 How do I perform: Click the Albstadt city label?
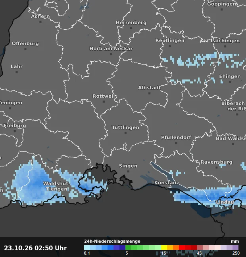[149, 88]
